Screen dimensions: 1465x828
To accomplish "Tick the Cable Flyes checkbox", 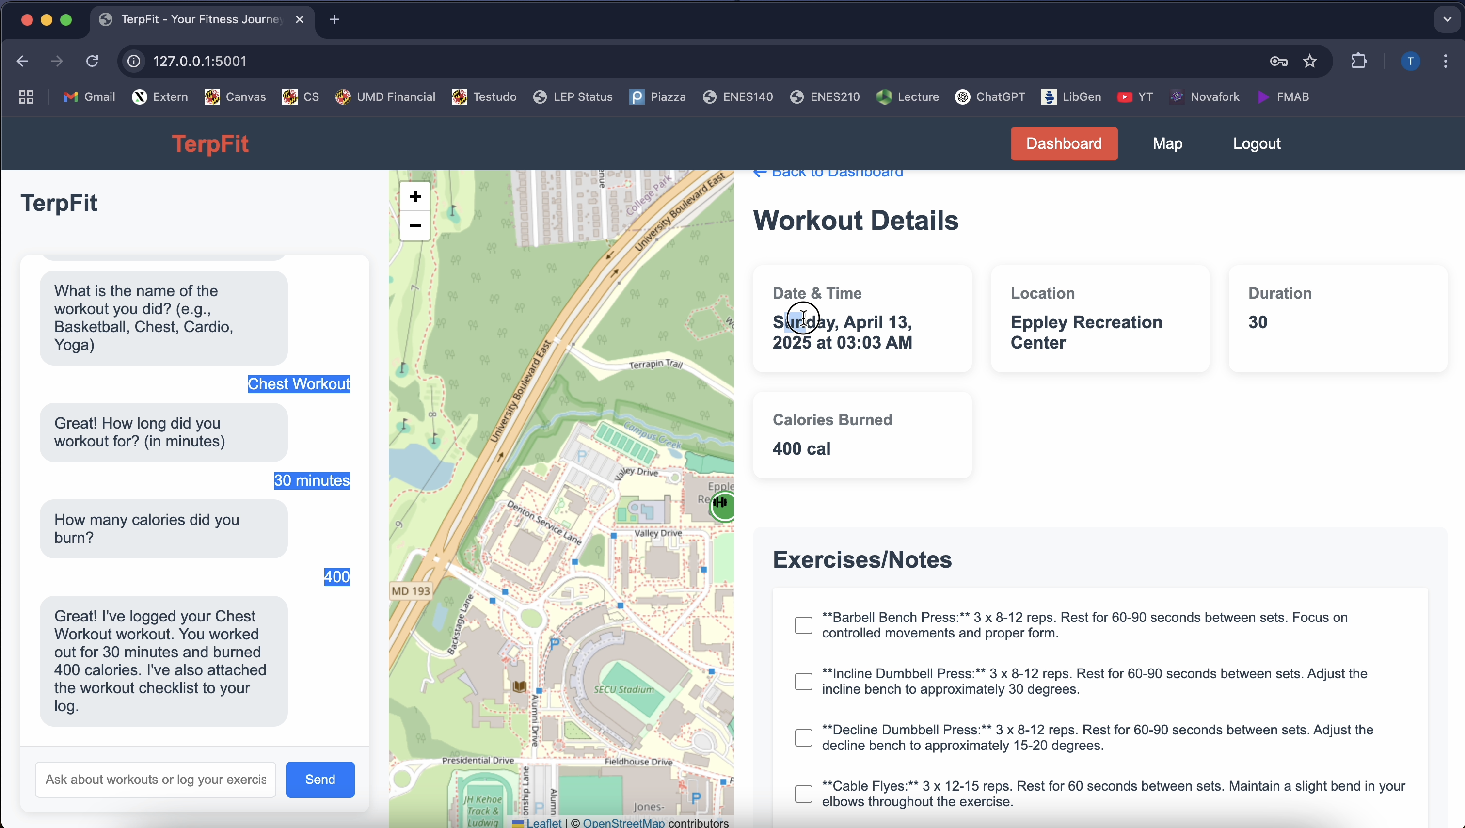I will (x=803, y=794).
